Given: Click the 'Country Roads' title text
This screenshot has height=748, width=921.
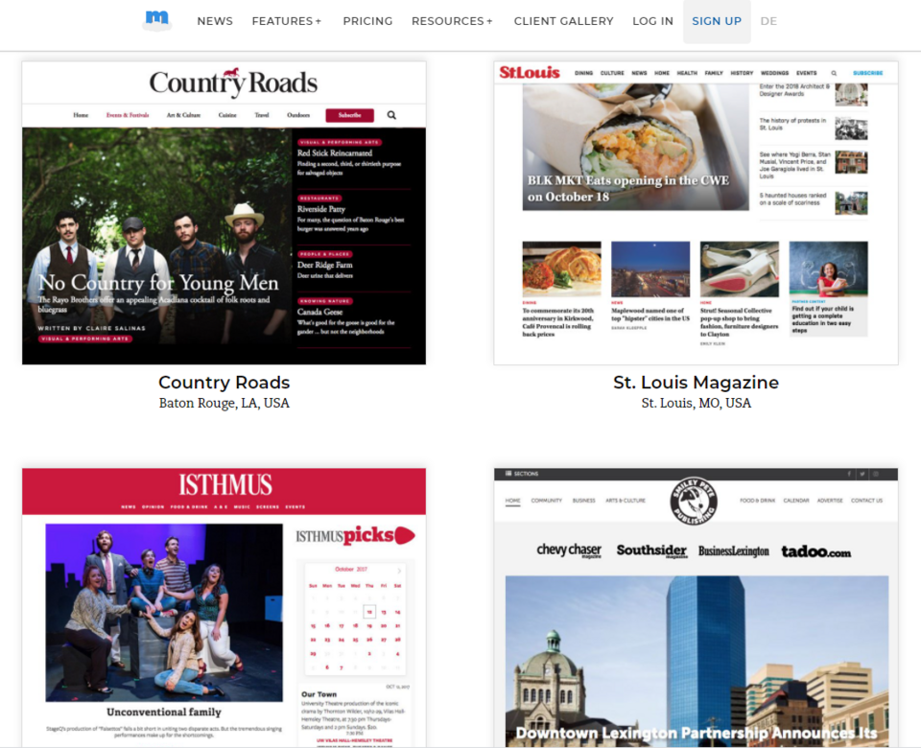Looking at the screenshot, I should click(224, 383).
